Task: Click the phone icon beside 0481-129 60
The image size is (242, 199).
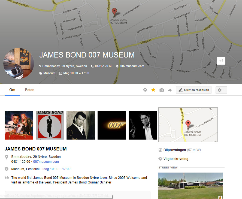Action: [93, 66]
